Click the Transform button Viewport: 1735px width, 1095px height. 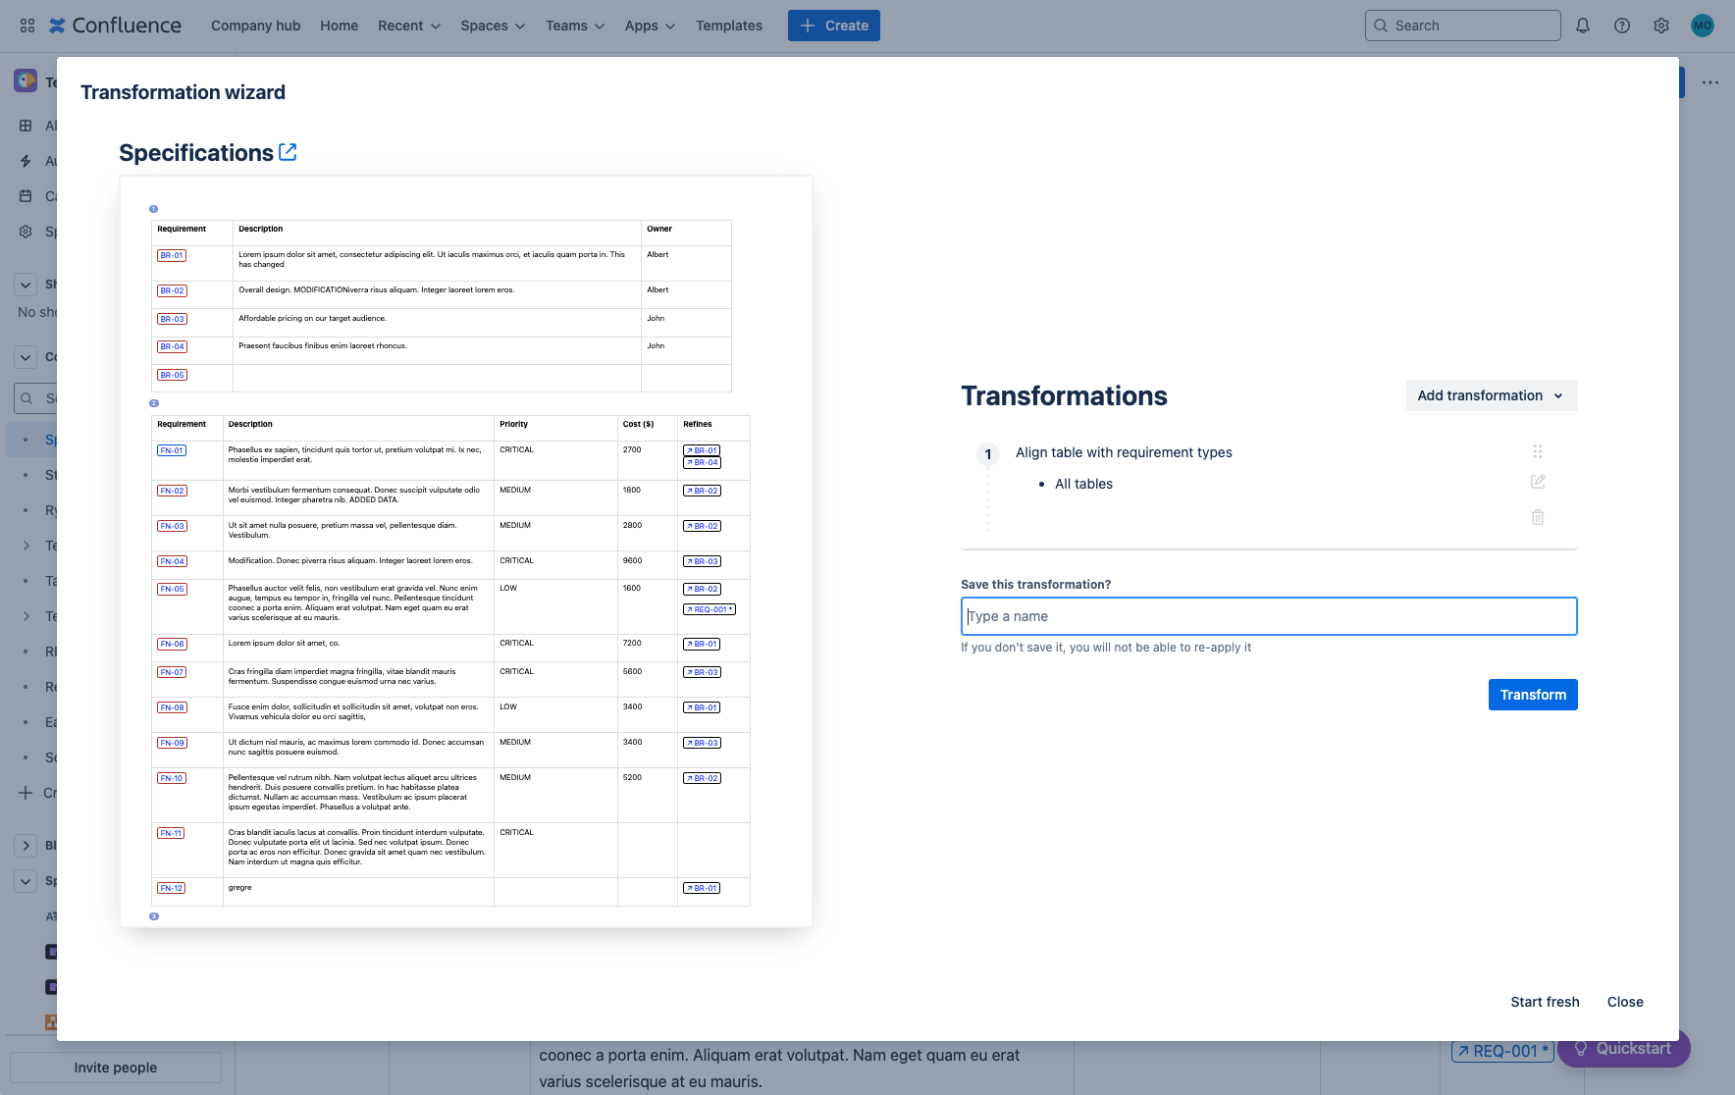tap(1533, 694)
